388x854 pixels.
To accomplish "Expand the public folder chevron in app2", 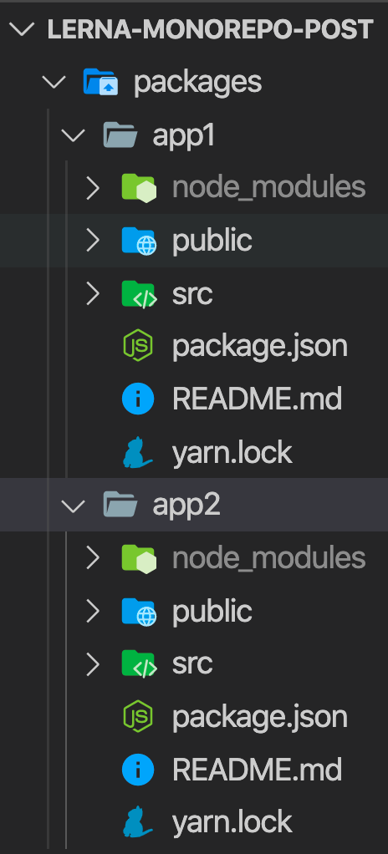I will point(93,611).
